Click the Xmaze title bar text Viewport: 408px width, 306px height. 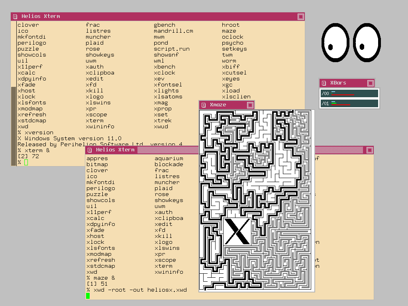click(218, 105)
